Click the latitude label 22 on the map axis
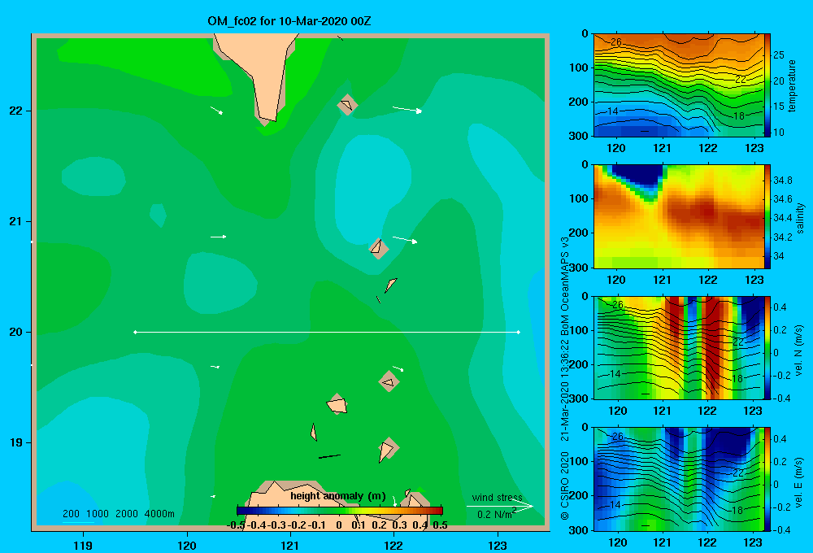This screenshot has height=553, width=813. pyautogui.click(x=16, y=111)
